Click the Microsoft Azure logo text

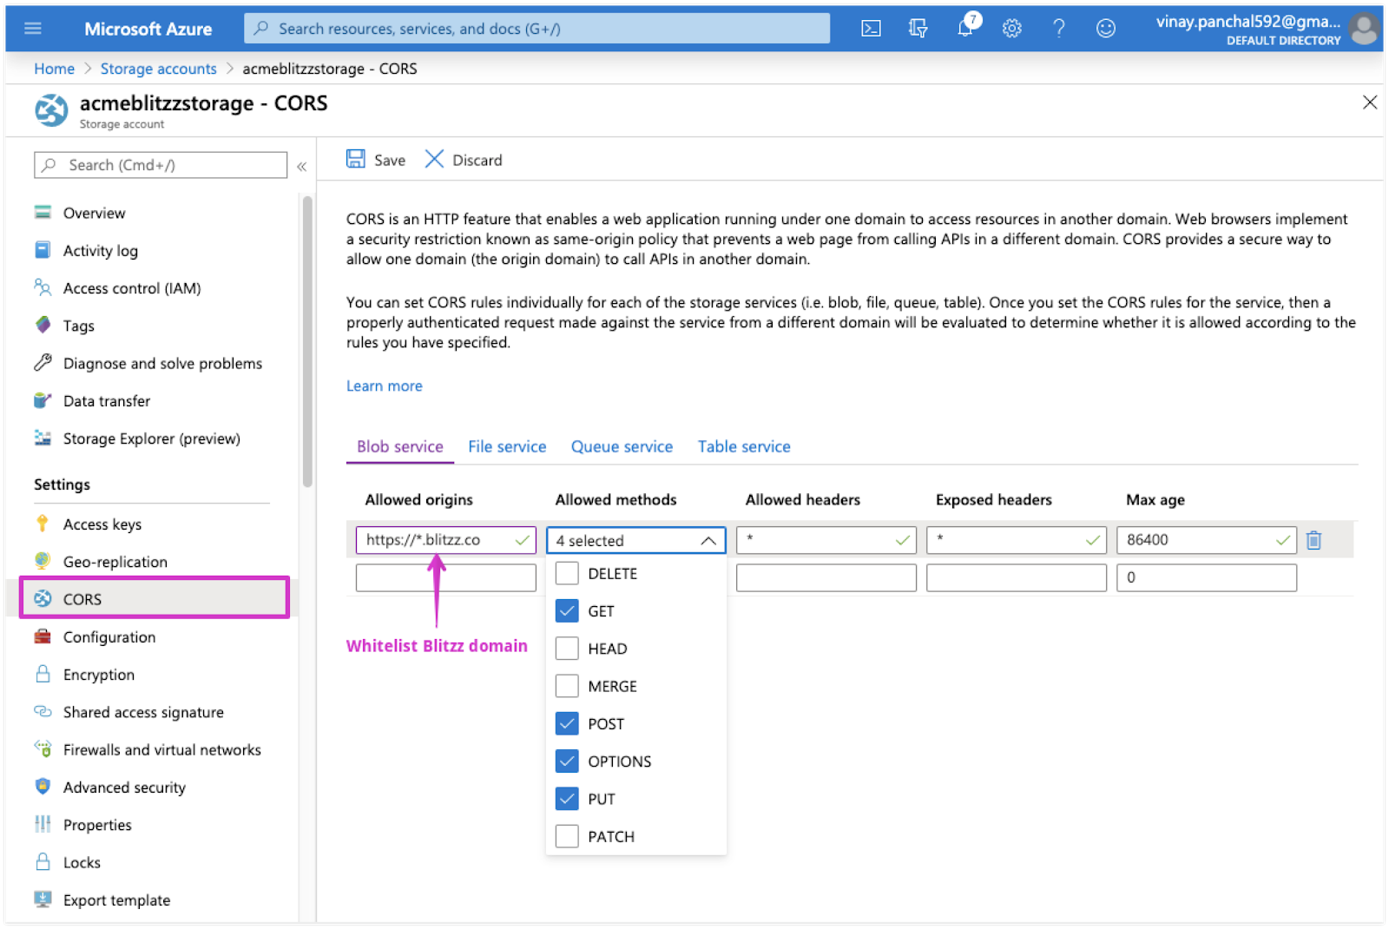(148, 29)
